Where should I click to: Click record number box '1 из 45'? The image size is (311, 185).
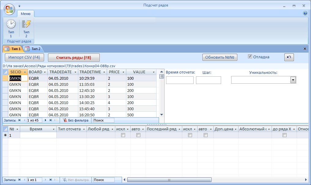(34, 120)
